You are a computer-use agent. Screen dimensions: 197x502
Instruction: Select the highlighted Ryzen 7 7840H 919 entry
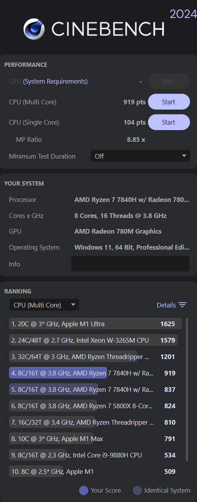click(95, 373)
